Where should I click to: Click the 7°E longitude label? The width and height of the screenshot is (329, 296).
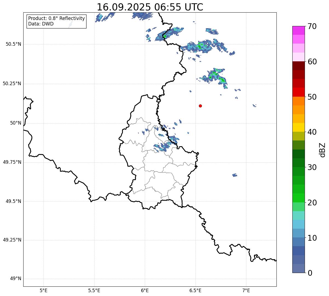point(246,290)
